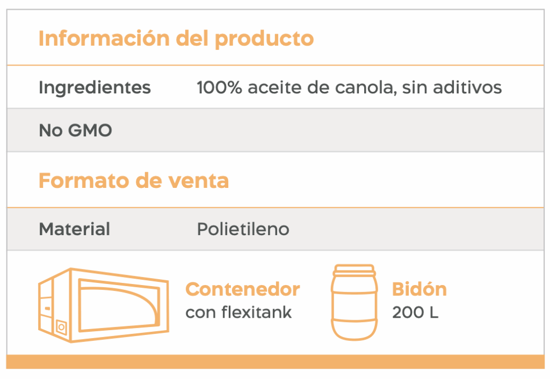Click the "Ingredientes" label
The image size is (550, 379).
[95, 88]
